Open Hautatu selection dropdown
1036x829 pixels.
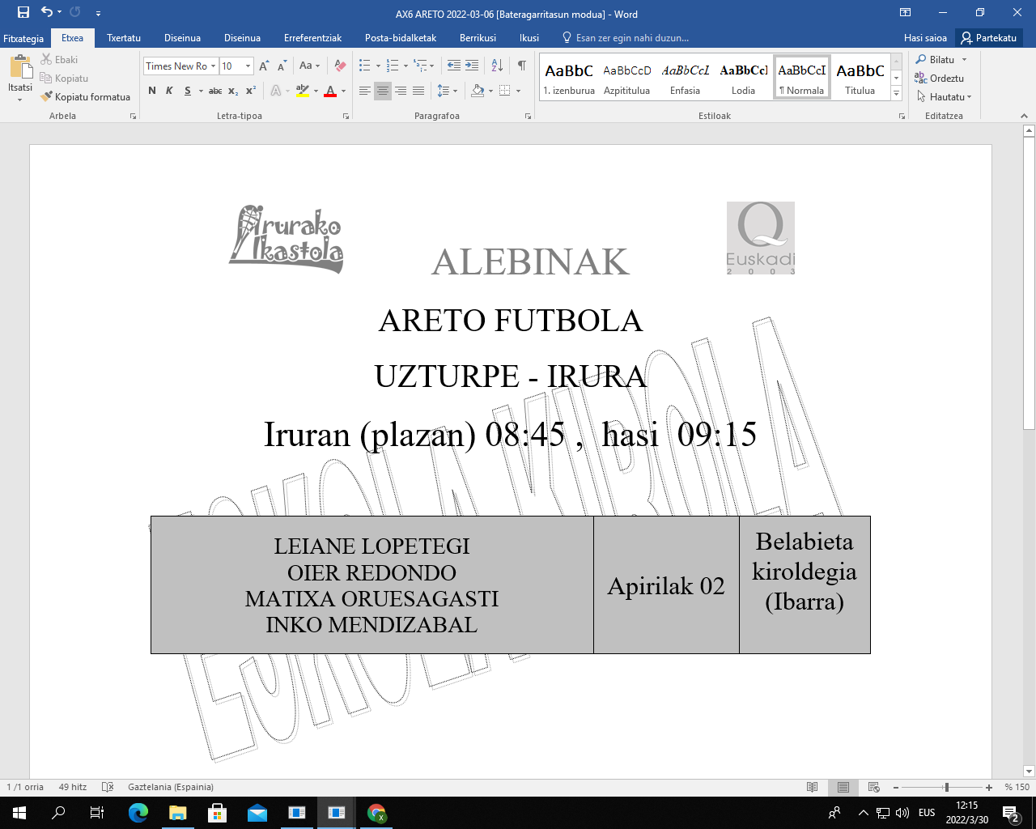pos(944,96)
